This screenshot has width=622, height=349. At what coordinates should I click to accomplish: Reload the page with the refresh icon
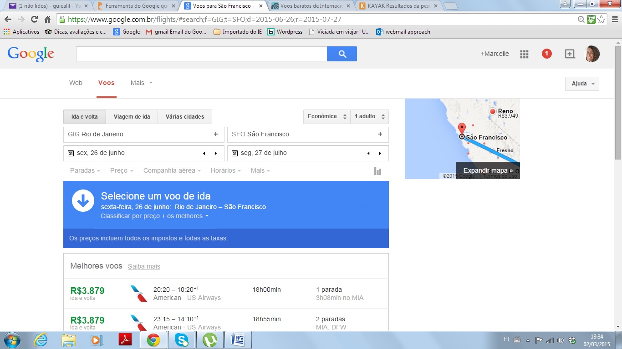click(34, 20)
